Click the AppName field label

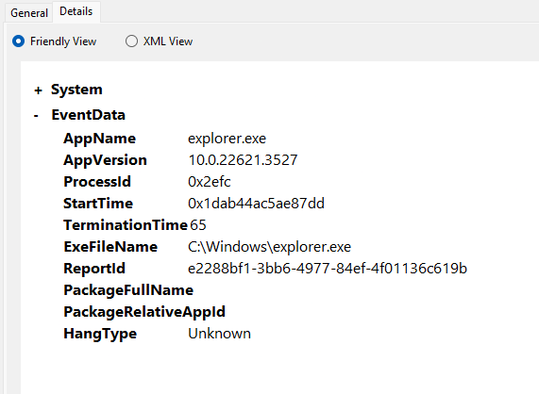click(100, 139)
